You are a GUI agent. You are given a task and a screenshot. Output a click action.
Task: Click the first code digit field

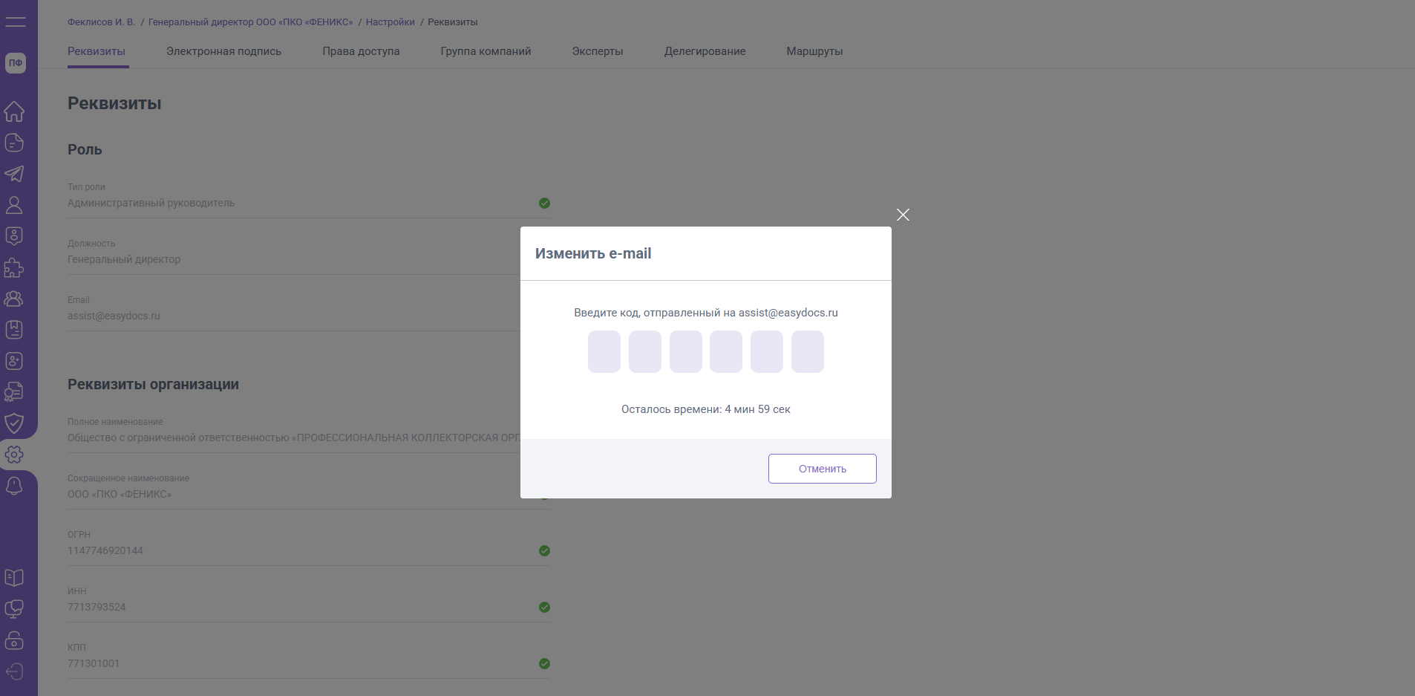(604, 352)
